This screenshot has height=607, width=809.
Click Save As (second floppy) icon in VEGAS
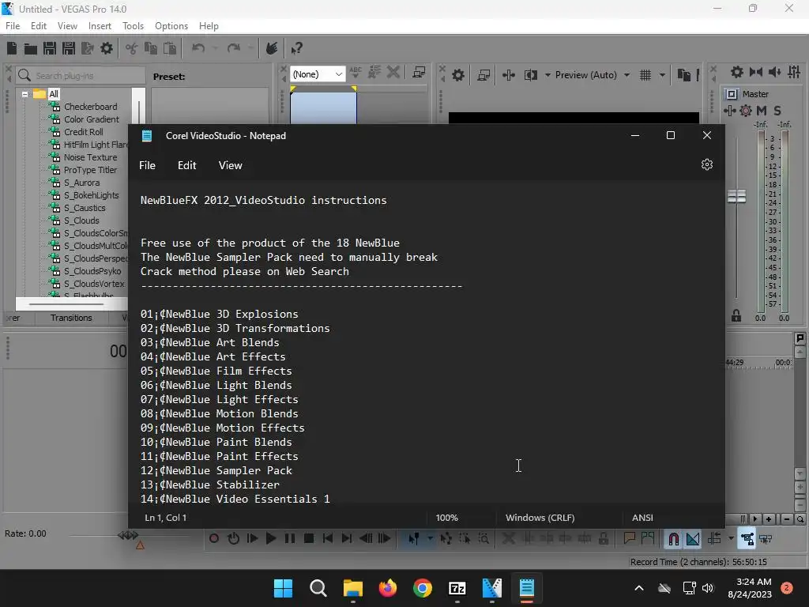69,48
